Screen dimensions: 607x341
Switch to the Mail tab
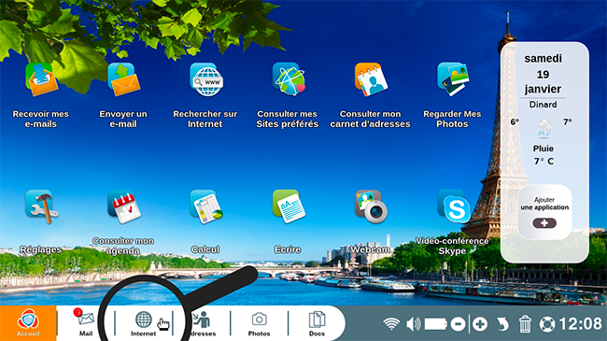86,323
